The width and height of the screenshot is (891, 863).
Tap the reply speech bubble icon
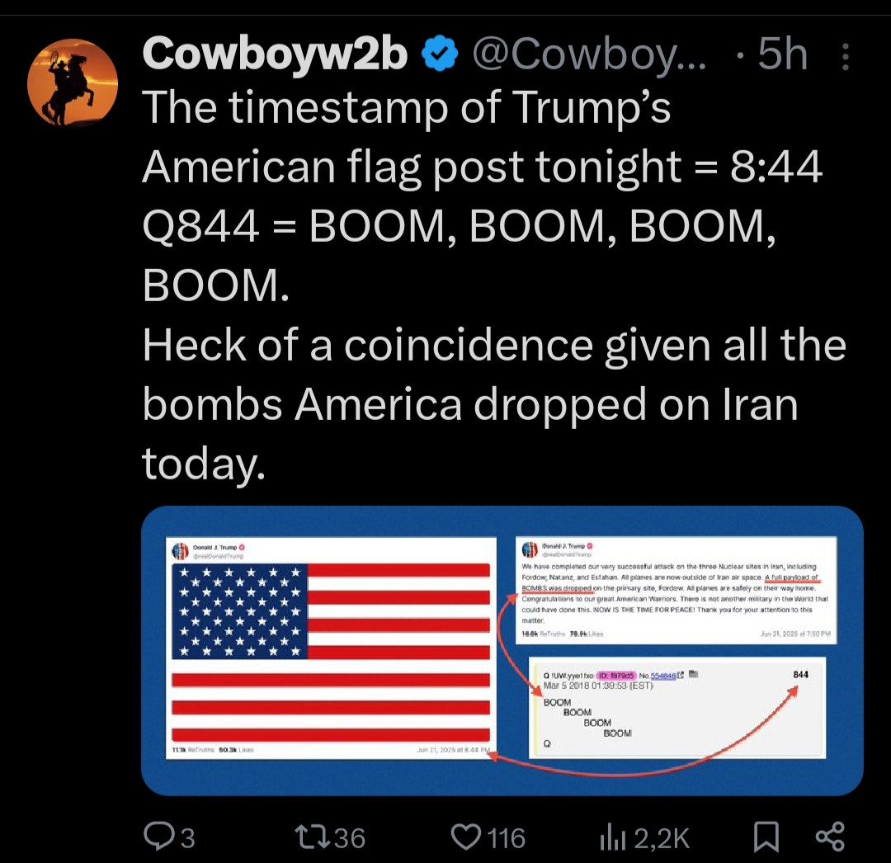[157, 837]
